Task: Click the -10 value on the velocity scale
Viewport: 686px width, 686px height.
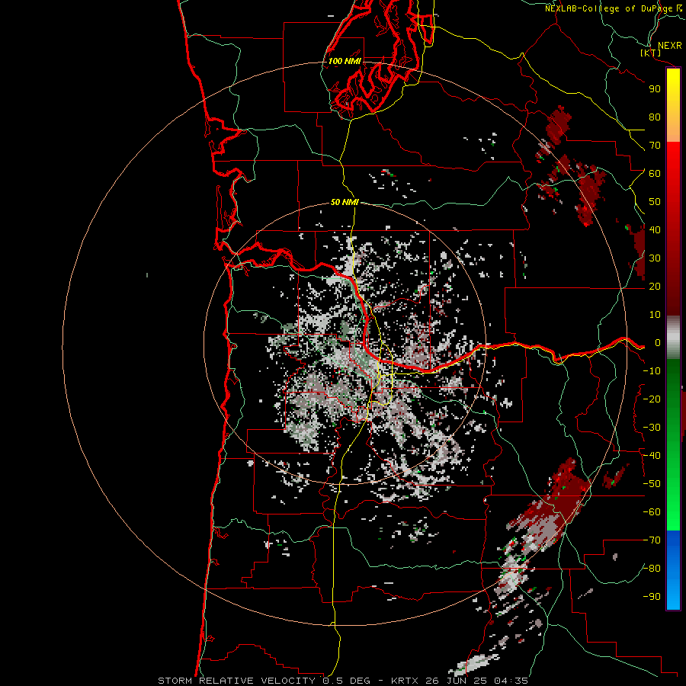Action: pos(652,371)
